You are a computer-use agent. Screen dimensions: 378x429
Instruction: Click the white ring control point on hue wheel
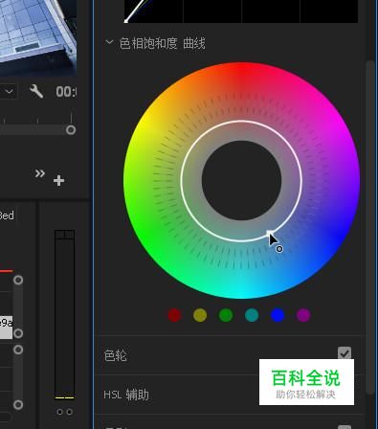click(270, 233)
